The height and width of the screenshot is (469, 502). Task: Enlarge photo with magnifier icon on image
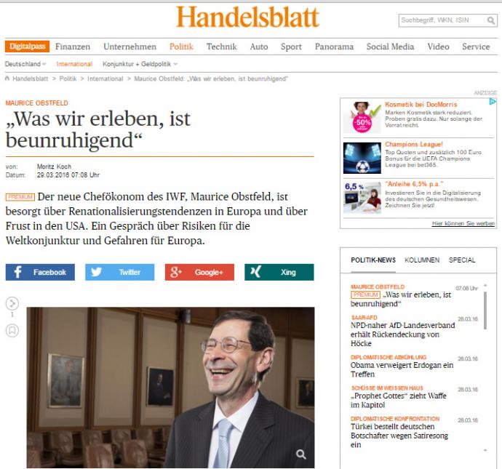pos(300,454)
